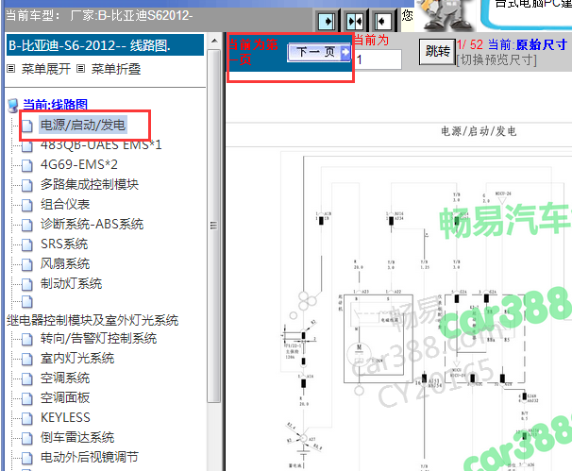Click the right-arrow panel button in toolbar
This screenshot has height=471, width=572.
click(x=327, y=22)
